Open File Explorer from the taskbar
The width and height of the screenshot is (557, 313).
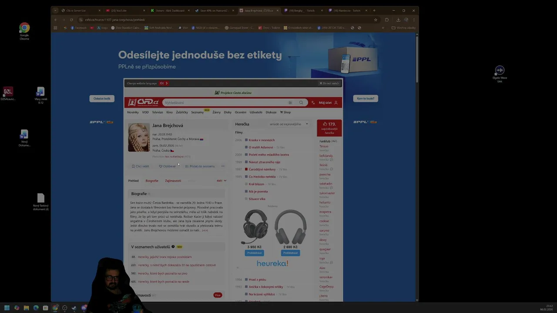pos(26,308)
